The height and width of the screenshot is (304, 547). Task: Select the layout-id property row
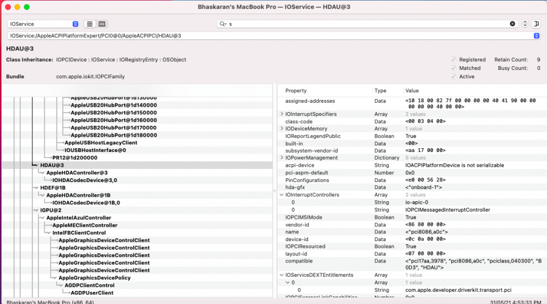pyautogui.click(x=412, y=254)
